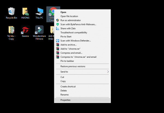This screenshot has height=113, width=164.
Task: Click WinRAR icon beside Compress to "chrome.rar" and email
Action: (57, 57)
